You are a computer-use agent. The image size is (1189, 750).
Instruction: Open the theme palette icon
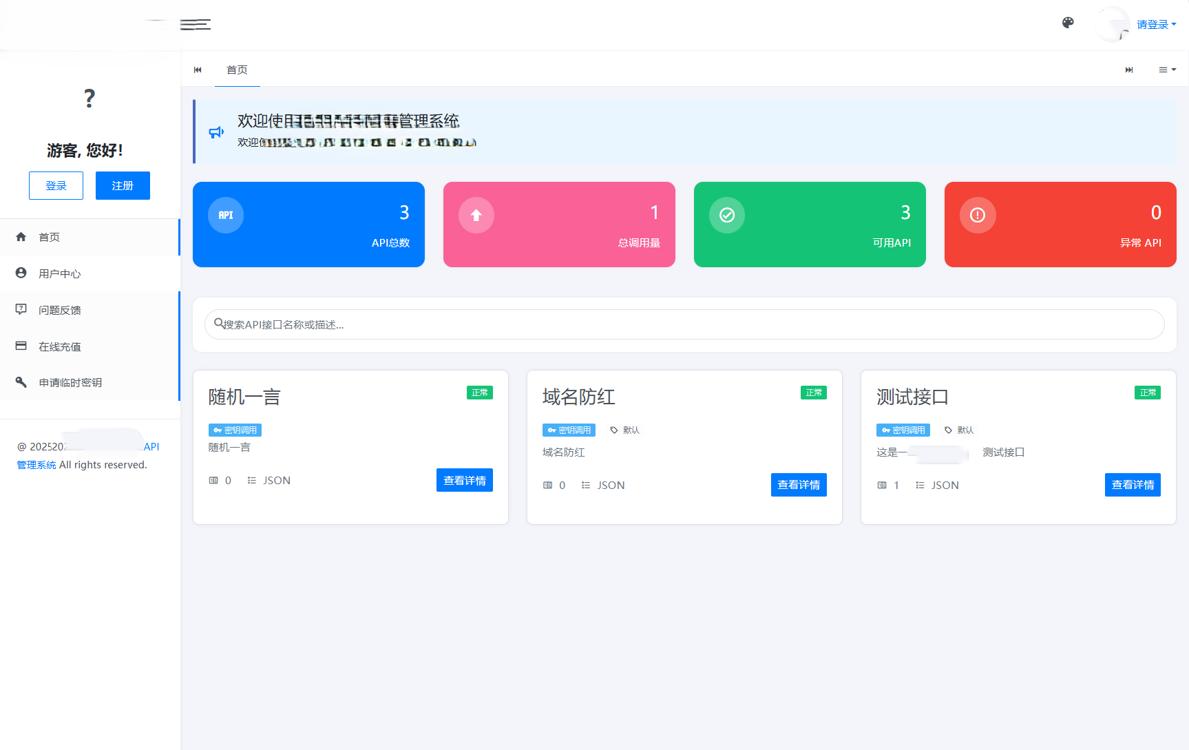click(x=1068, y=23)
